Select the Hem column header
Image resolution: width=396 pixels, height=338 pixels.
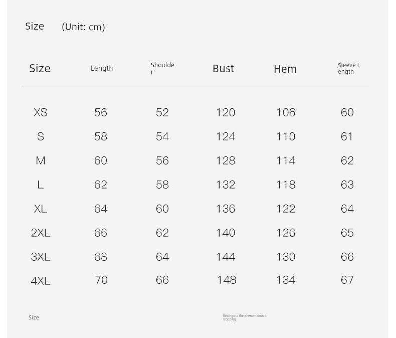click(285, 69)
